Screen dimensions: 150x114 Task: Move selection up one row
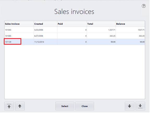click(x=20, y=106)
